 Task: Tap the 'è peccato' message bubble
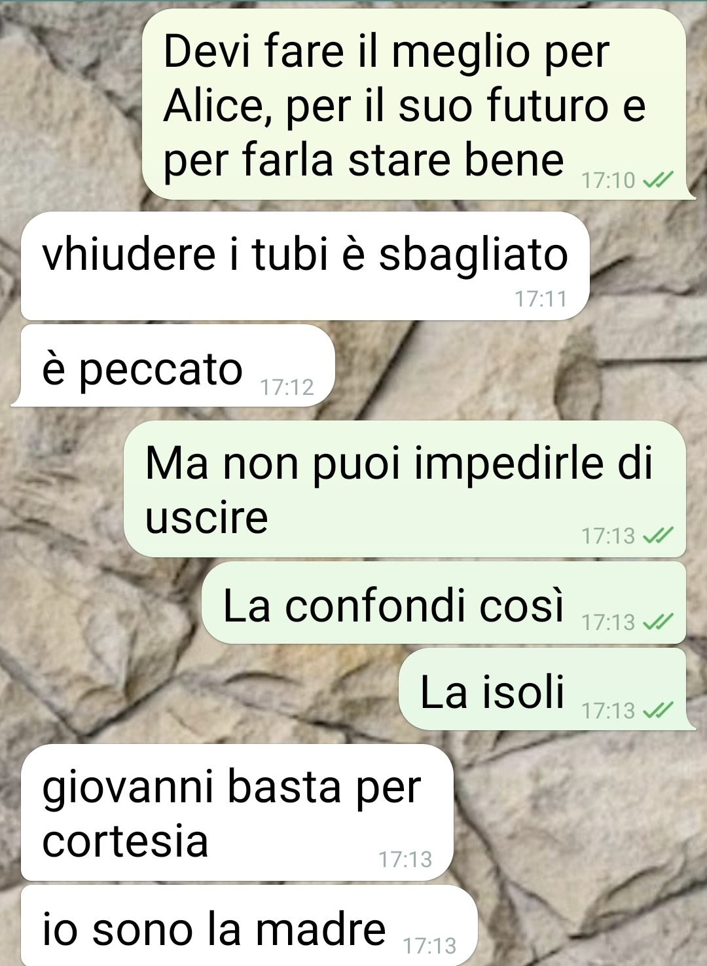click(173, 365)
